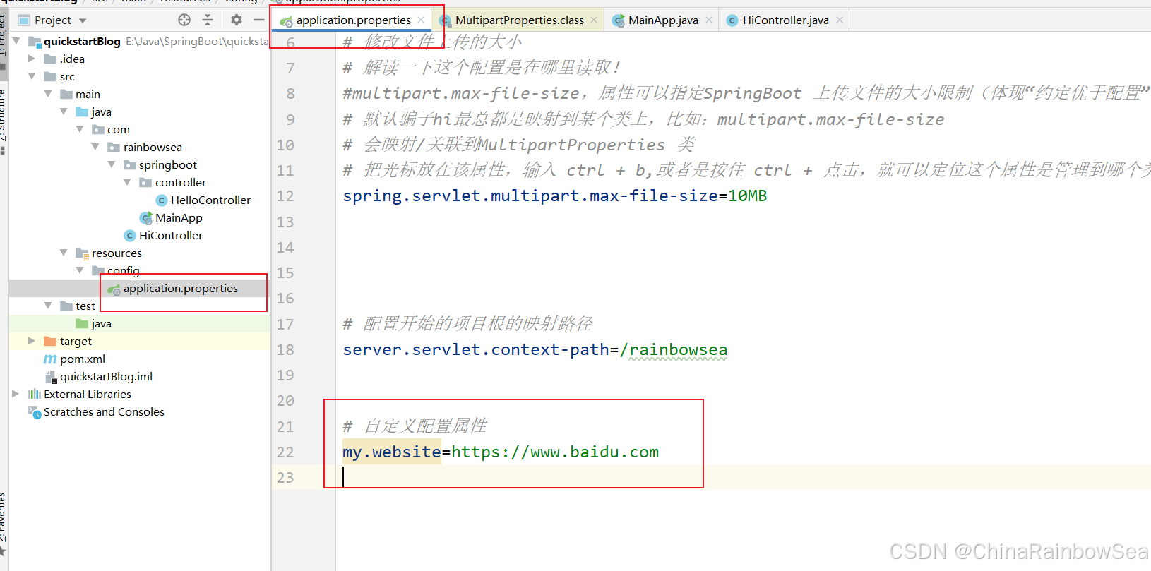The height and width of the screenshot is (571, 1151).
Task: Close the application.properties editor tab
Action: (x=421, y=20)
